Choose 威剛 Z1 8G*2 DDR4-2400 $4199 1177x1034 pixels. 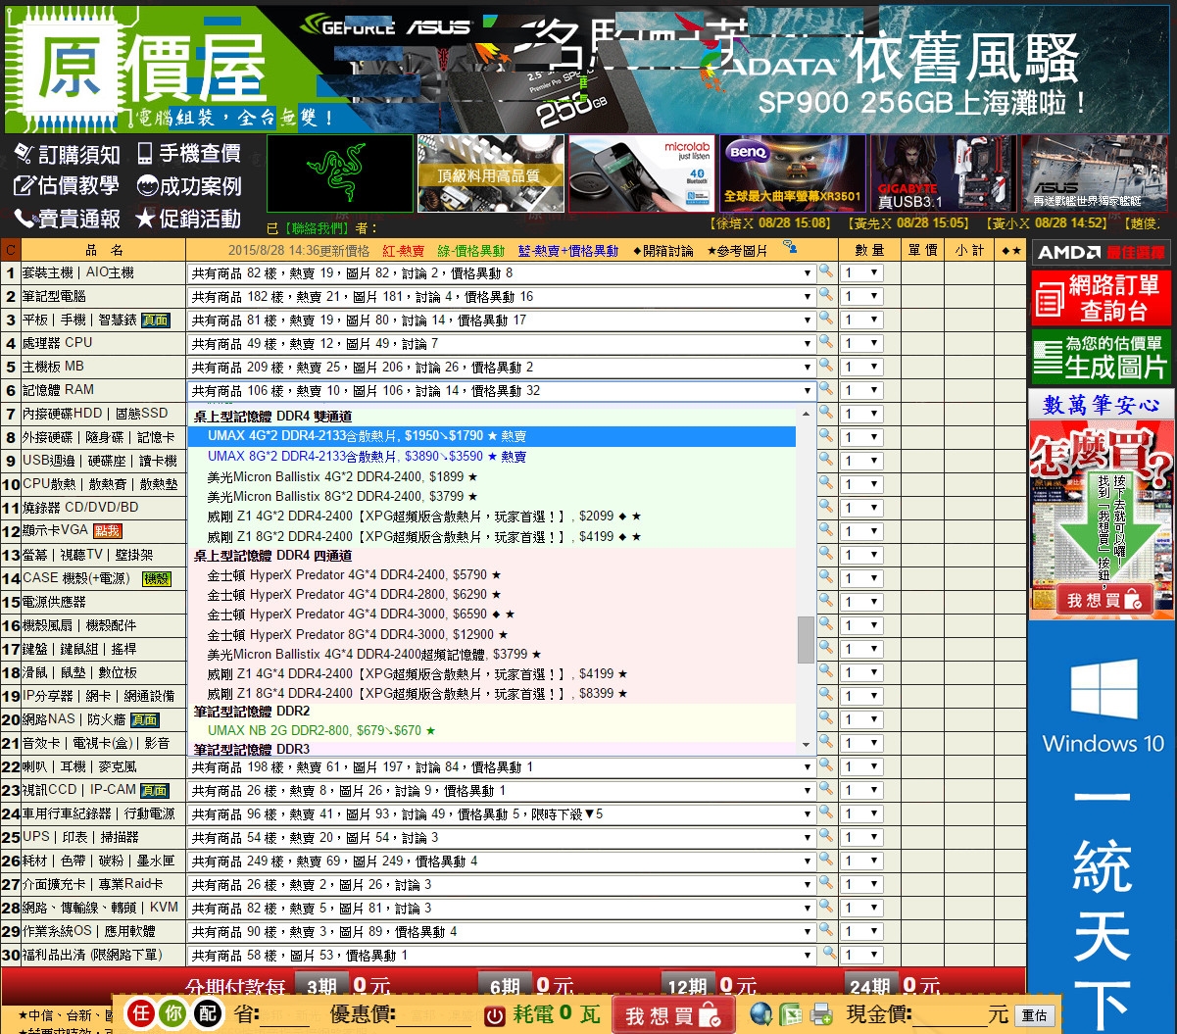point(491,536)
